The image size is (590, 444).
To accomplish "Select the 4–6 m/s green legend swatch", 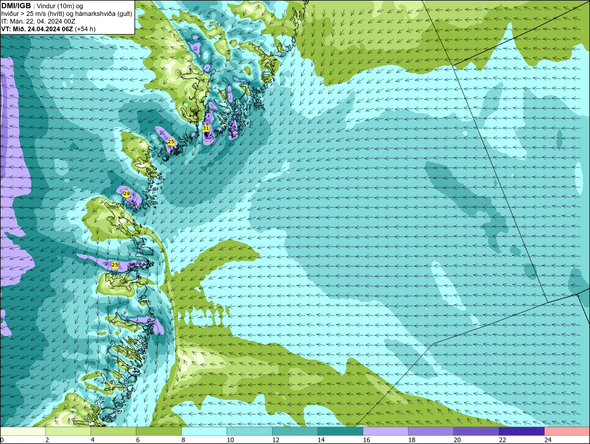I will (x=113, y=431).
